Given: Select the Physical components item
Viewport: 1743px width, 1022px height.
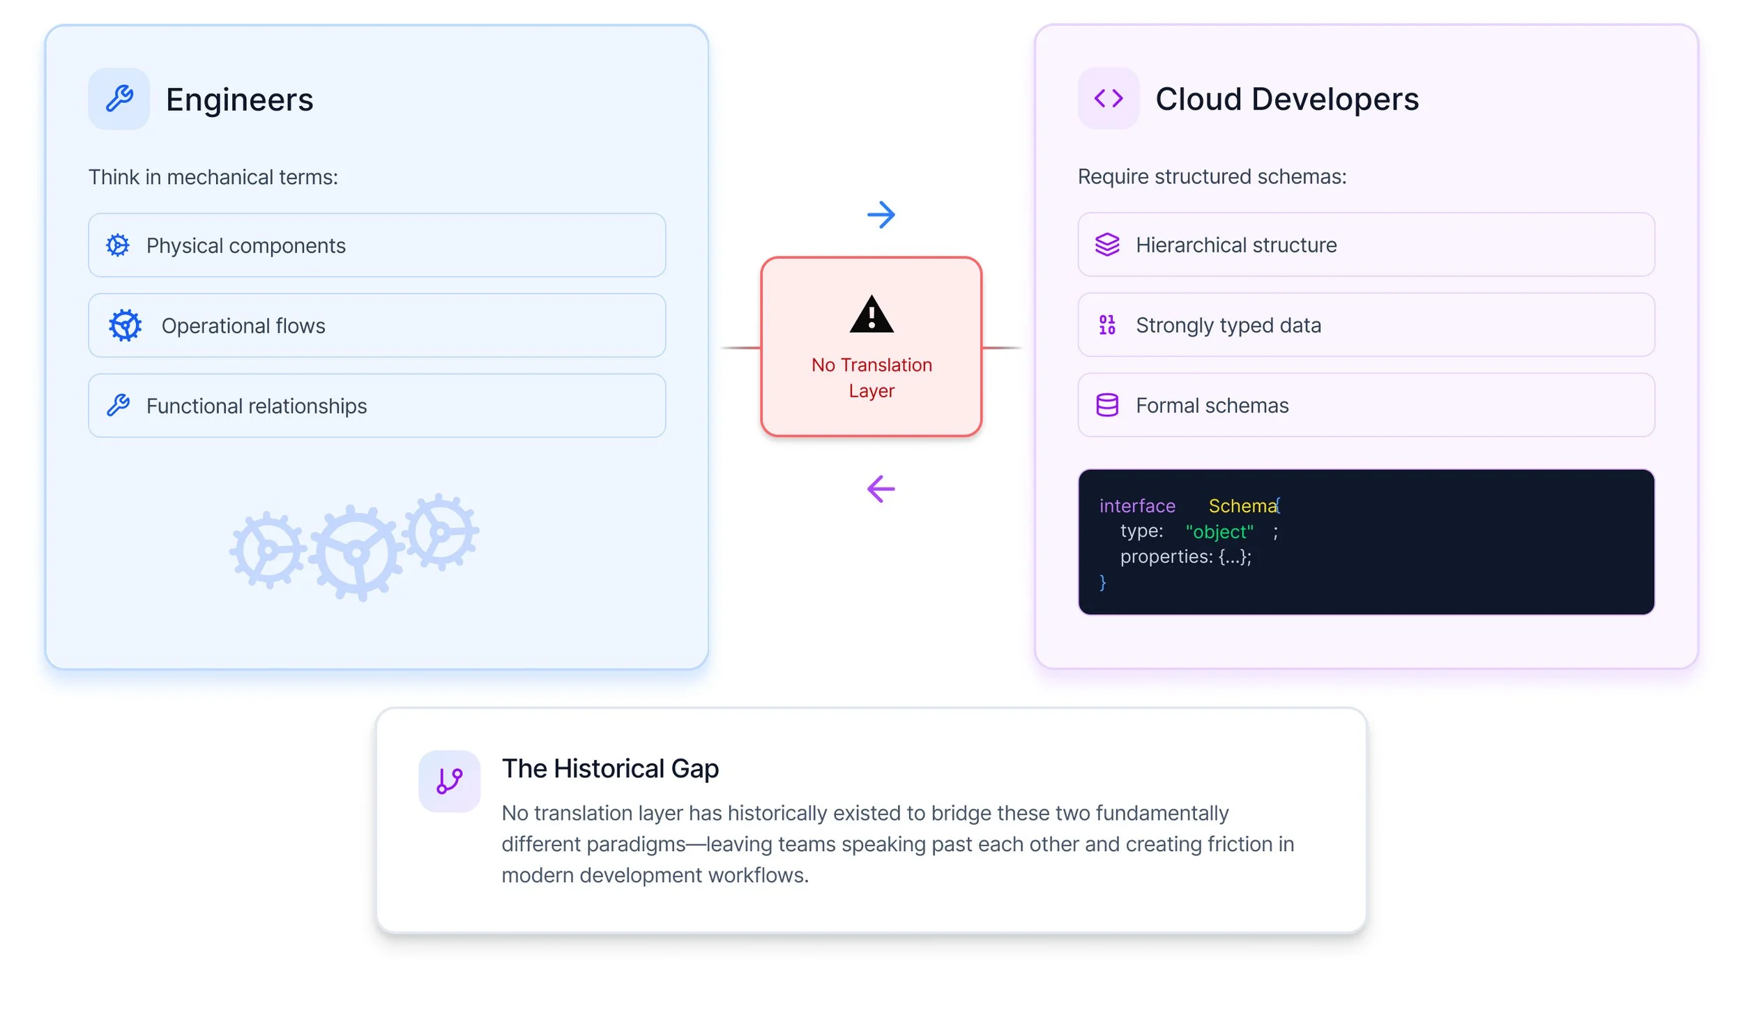Looking at the screenshot, I should coord(376,245).
